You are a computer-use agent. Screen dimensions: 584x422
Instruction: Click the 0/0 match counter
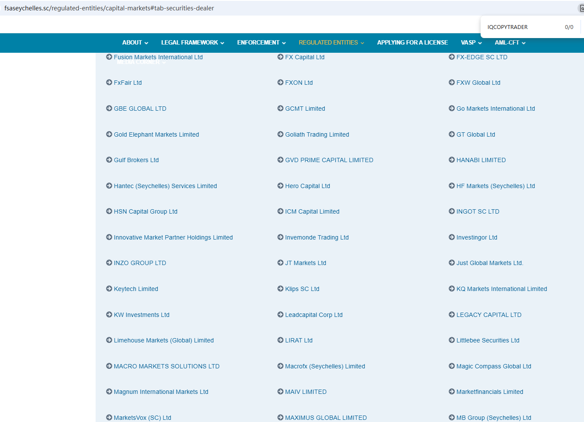569,27
